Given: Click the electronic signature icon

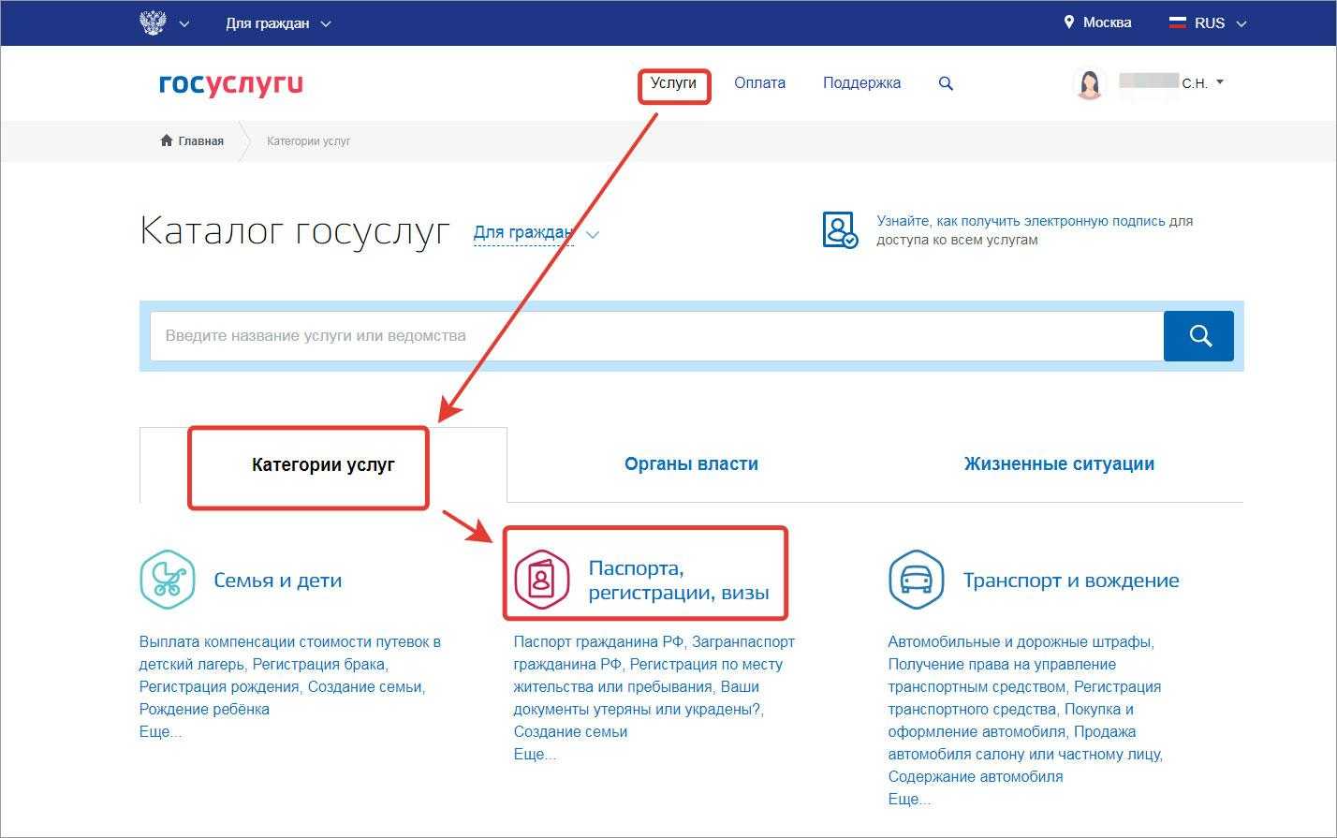Looking at the screenshot, I should [x=839, y=229].
